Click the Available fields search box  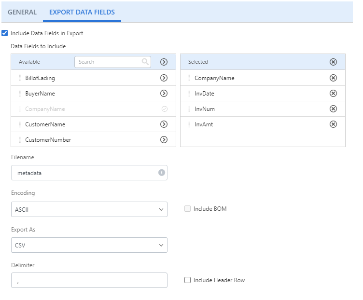point(109,62)
